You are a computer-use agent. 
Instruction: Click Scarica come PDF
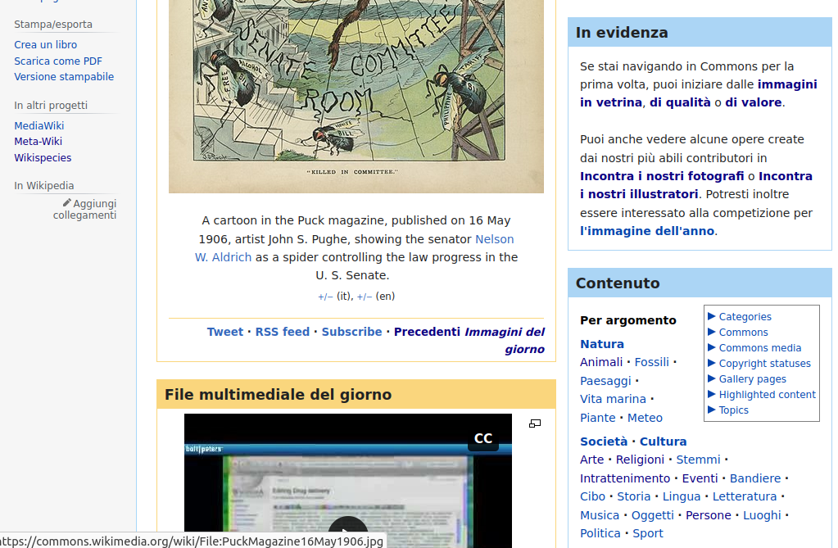(58, 61)
